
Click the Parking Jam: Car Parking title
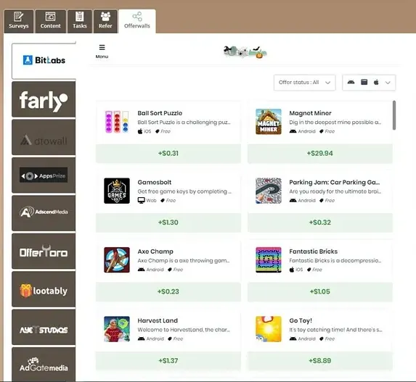click(x=334, y=182)
